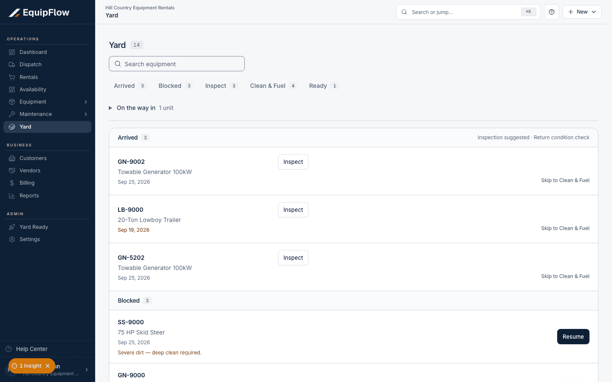Click the EquipFlow logo icon
Image resolution: width=612 pixels, height=382 pixels.
click(14, 13)
